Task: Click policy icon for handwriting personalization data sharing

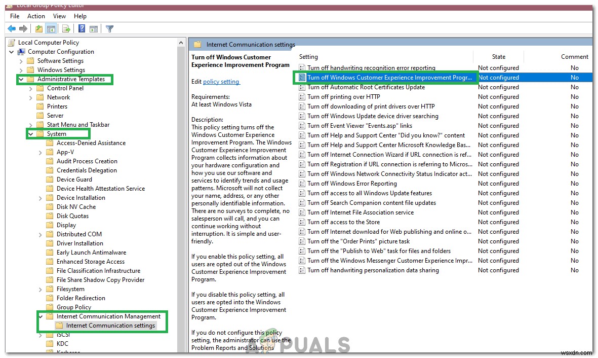Action: pos(302,270)
